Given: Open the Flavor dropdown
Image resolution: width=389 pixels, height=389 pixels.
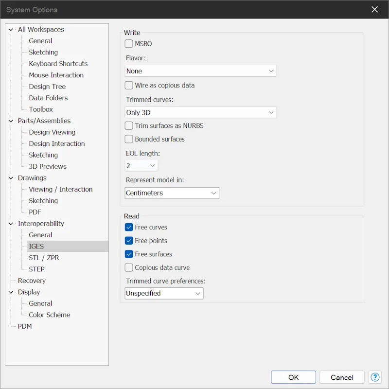Looking at the screenshot, I should [200, 71].
